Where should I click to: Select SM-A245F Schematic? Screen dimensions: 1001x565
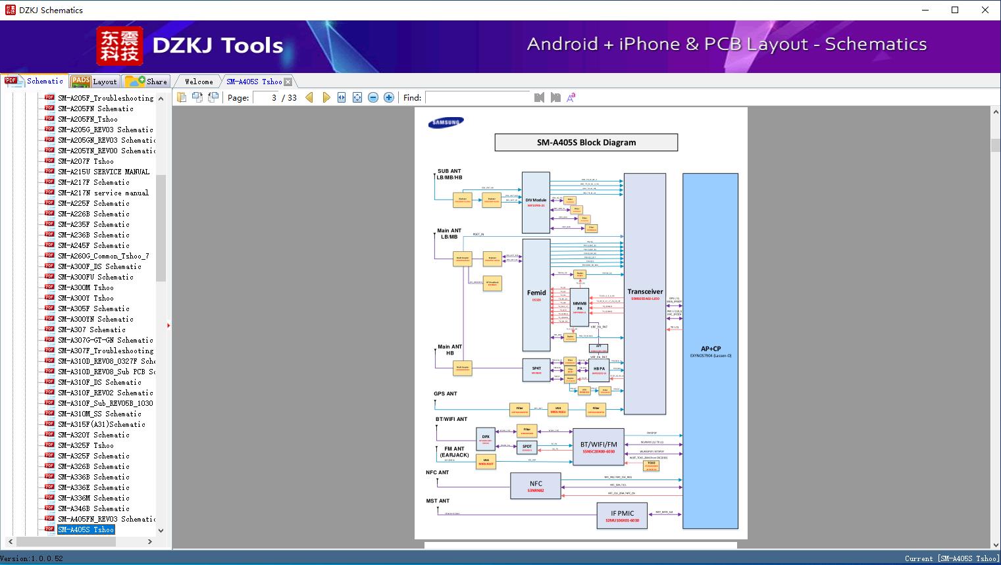(93, 245)
